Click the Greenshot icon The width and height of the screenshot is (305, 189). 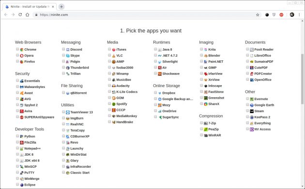click(206, 98)
